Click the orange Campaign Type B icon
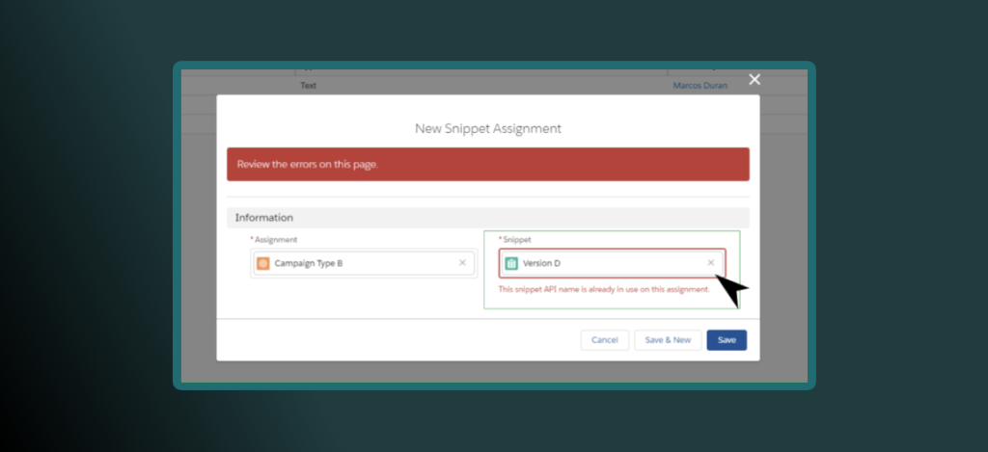The image size is (988, 452). (262, 263)
